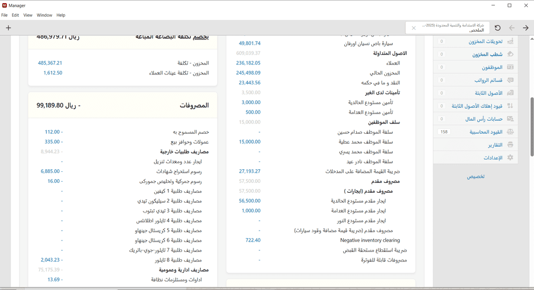
Task: Open a new tab with plus icon
Action: (8, 28)
